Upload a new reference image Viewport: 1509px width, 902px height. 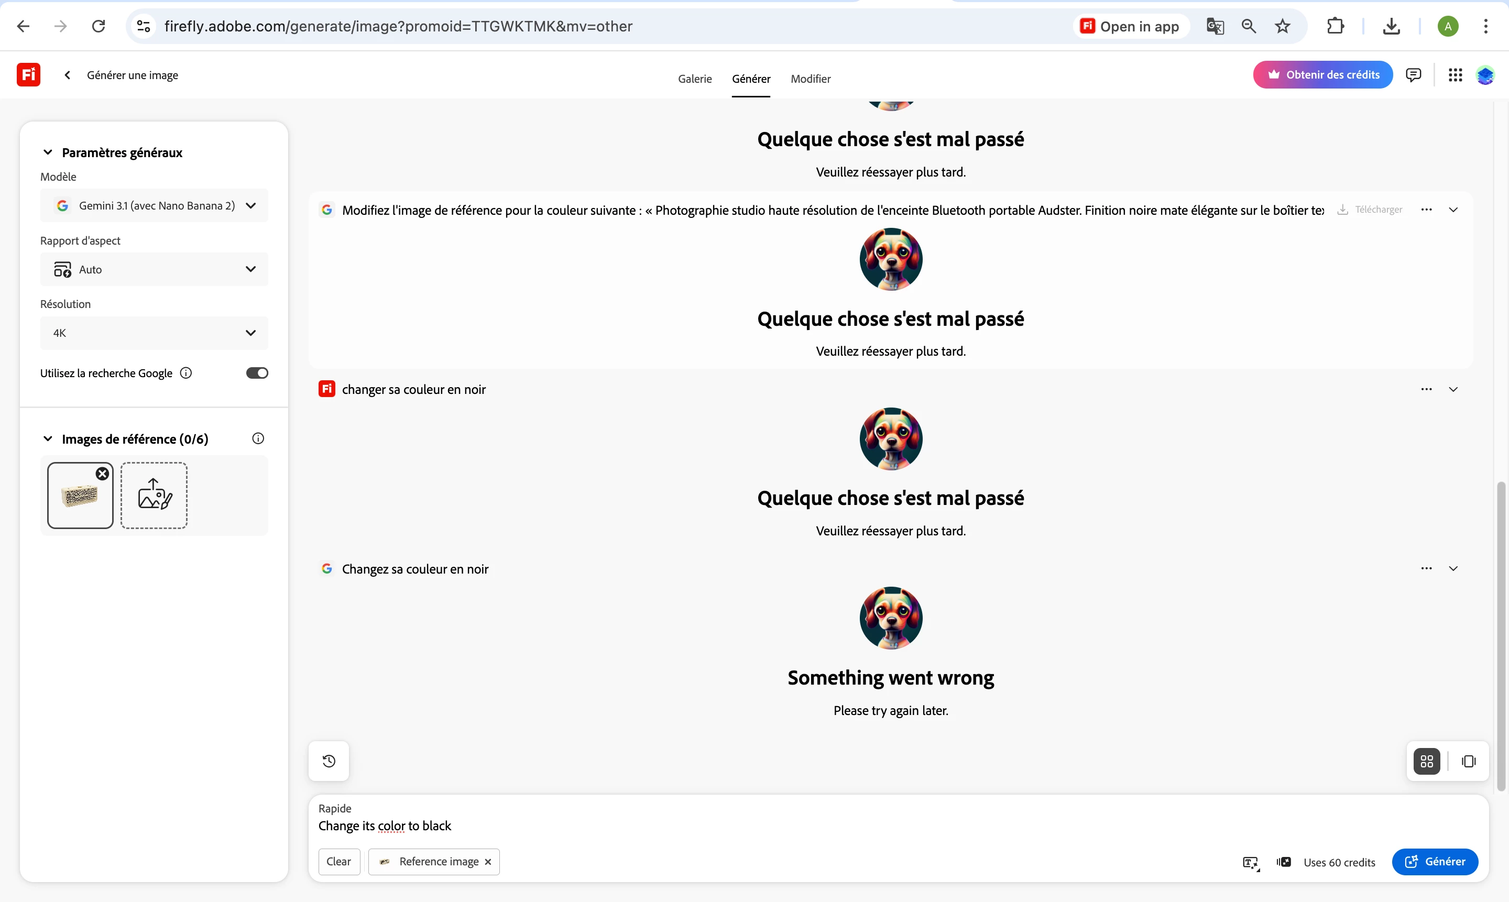[154, 495]
